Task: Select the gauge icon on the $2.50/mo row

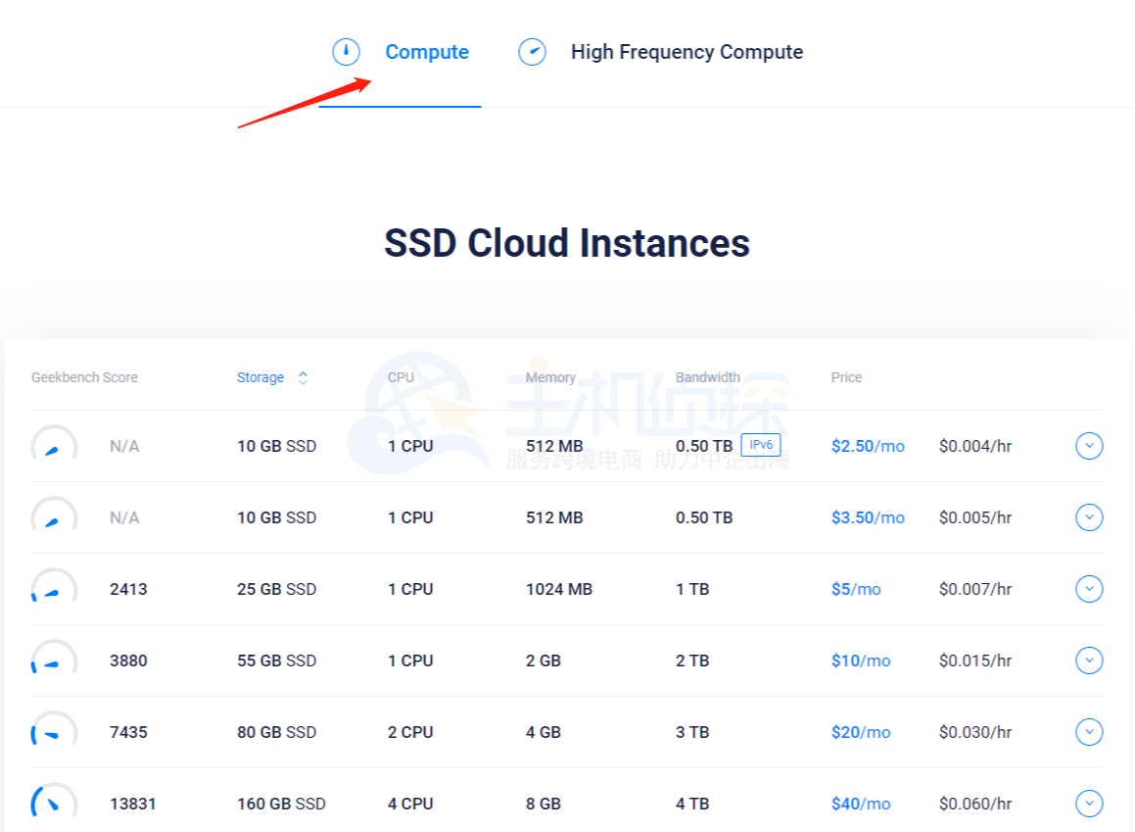Action: pos(54,446)
